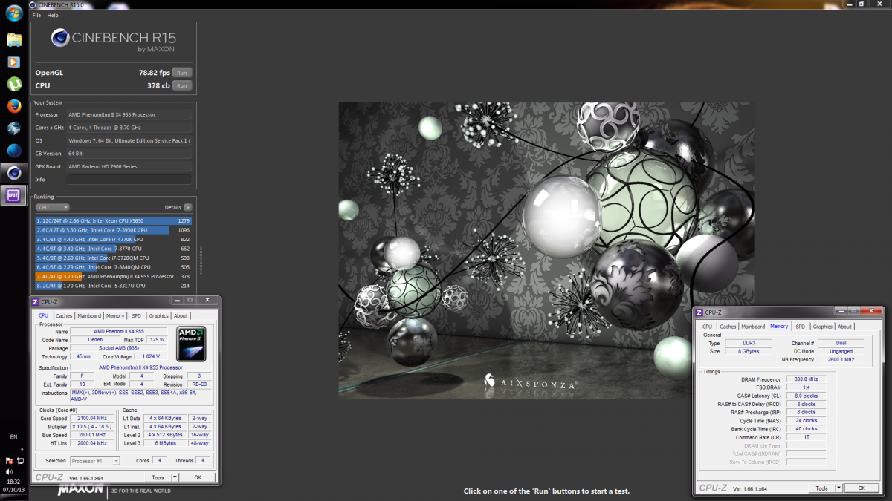Click the Cinebench R15 logo sphere

(59, 38)
